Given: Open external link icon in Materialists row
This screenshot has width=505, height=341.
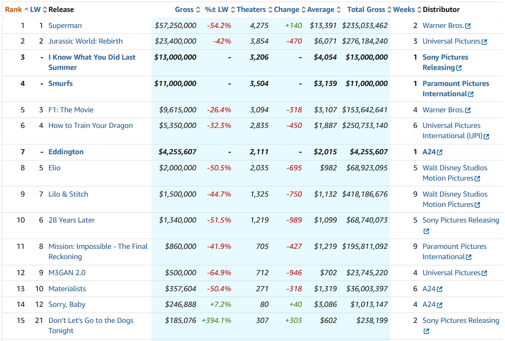Looking at the screenshot, I should [440, 289].
